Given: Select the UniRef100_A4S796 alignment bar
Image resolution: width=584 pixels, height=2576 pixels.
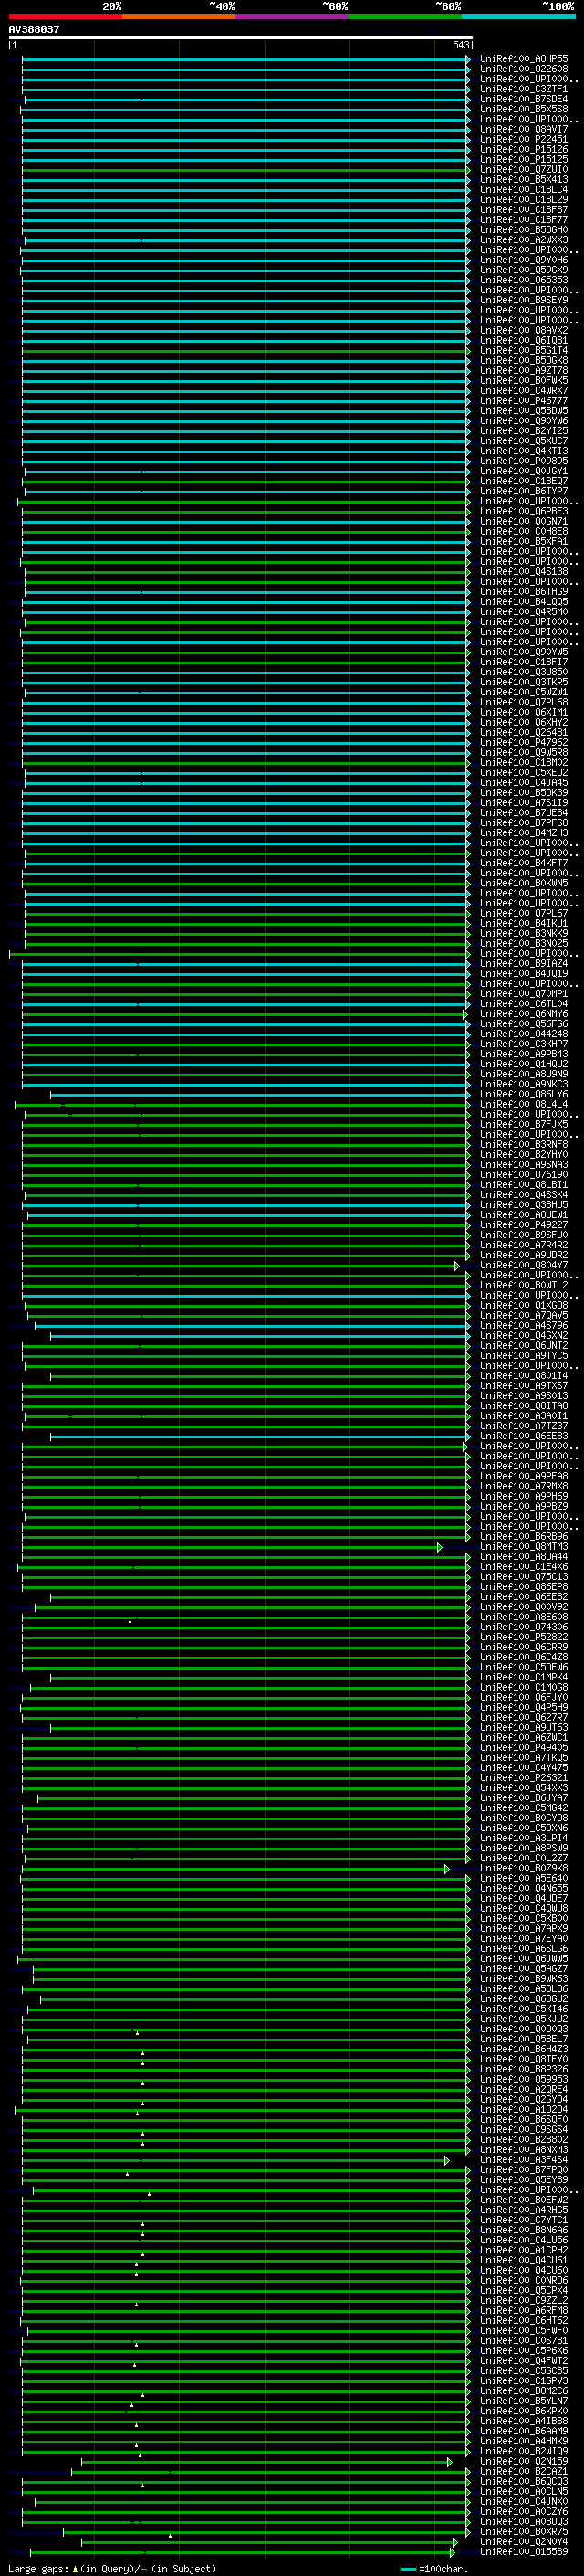Looking at the screenshot, I should point(250,1326).
